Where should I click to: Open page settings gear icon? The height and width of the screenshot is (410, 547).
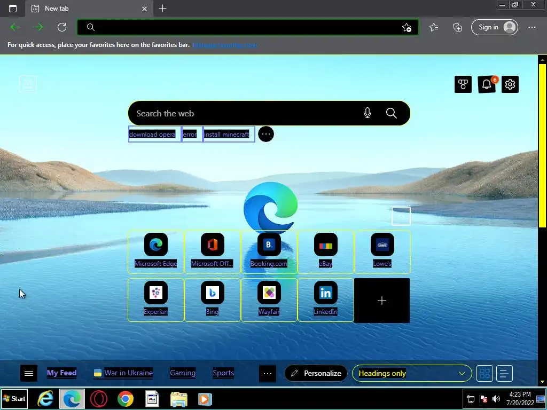pos(510,84)
